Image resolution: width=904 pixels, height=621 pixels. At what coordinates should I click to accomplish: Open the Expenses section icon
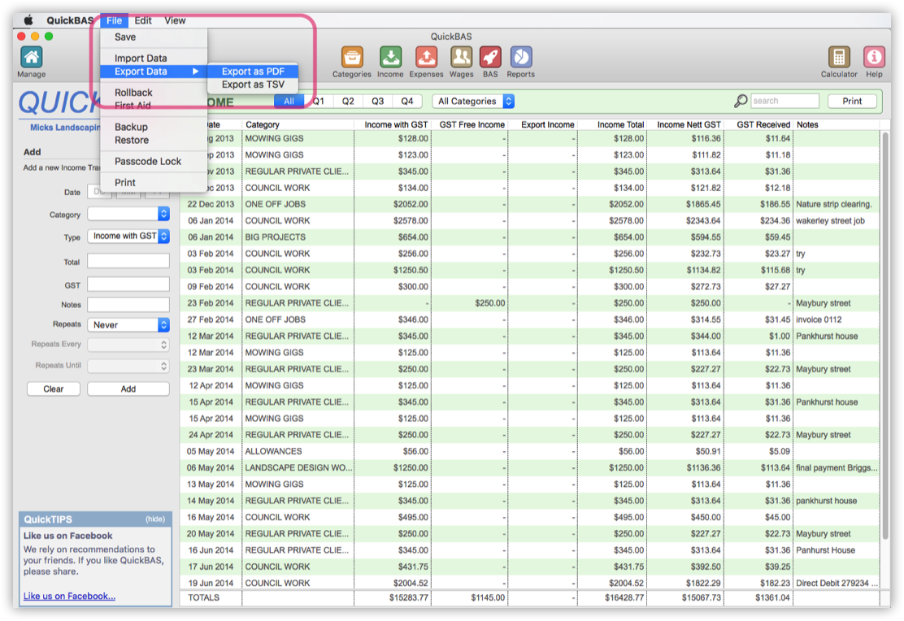[427, 55]
